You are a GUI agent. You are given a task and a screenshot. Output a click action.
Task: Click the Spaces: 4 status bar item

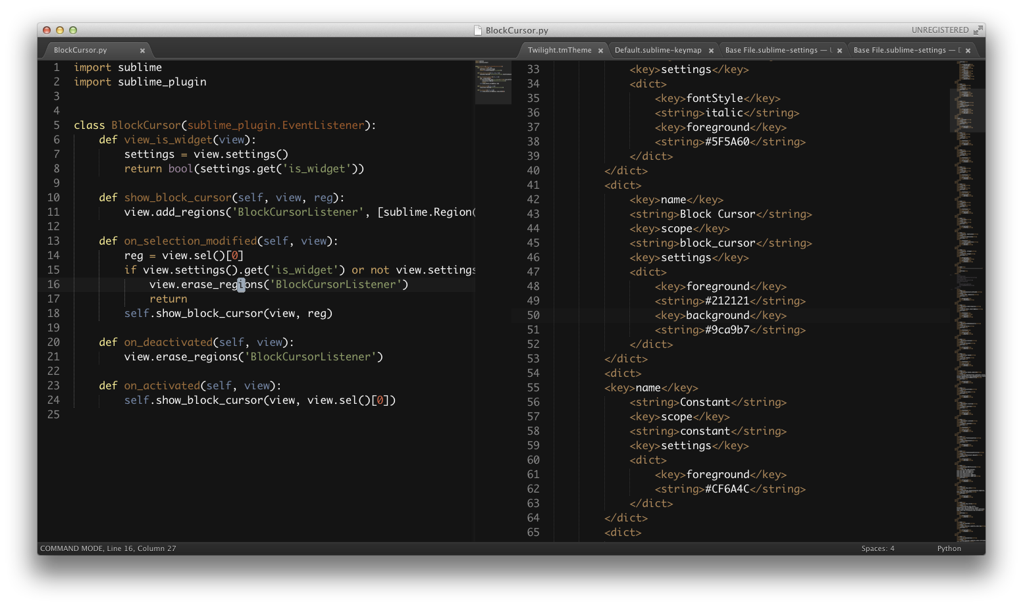[878, 548]
